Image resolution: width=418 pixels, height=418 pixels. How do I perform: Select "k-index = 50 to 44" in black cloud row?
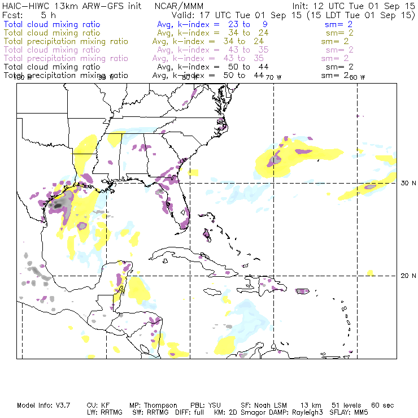point(223,67)
